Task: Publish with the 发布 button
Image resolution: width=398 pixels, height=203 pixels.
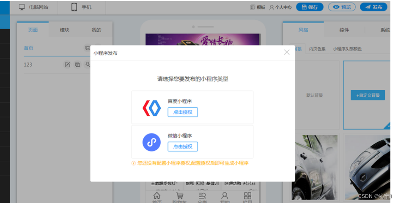Action: [373, 7]
